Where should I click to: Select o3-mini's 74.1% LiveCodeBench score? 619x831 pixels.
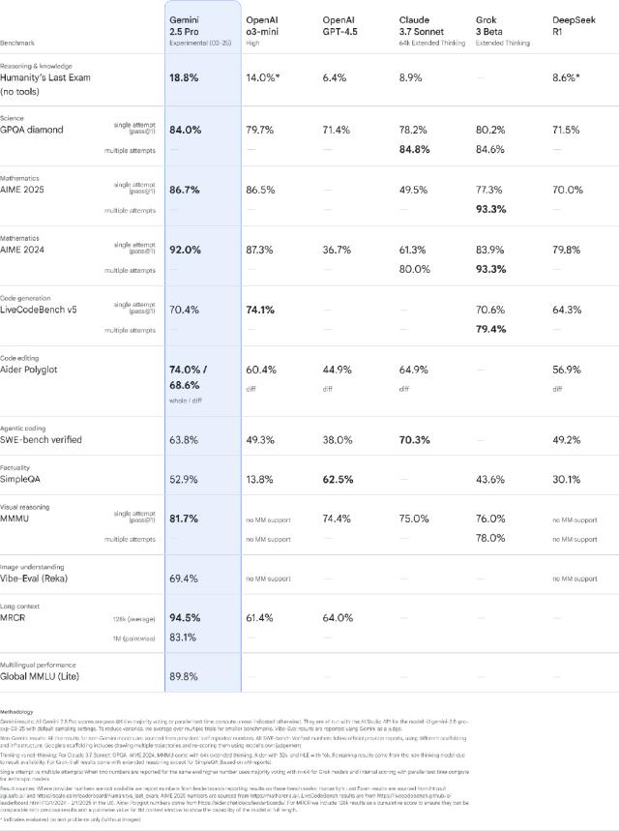point(260,310)
